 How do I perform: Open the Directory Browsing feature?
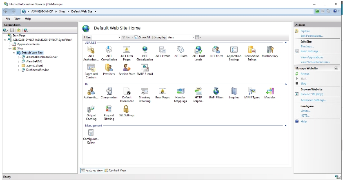point(145,92)
